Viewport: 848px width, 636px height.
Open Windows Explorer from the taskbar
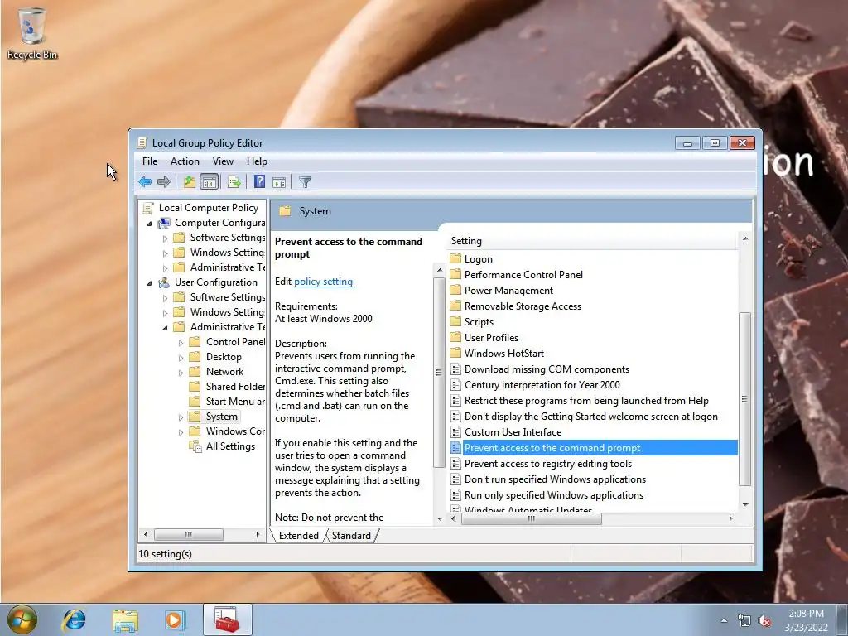click(125, 619)
